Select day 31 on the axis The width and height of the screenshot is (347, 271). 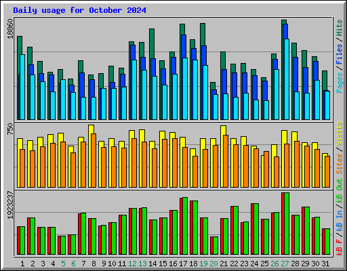coord(325,264)
